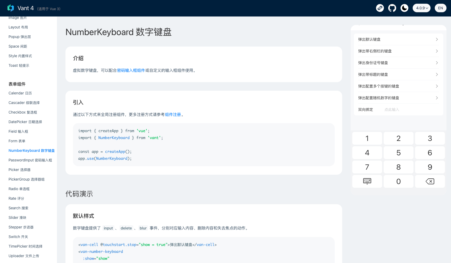Open the GitHub repository icon
The height and width of the screenshot is (263, 451).
[x=392, y=8]
